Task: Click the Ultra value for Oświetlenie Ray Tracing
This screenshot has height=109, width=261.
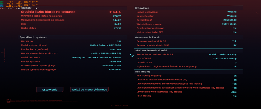Action: pos(234,92)
